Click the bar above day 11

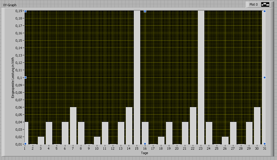click(105, 133)
